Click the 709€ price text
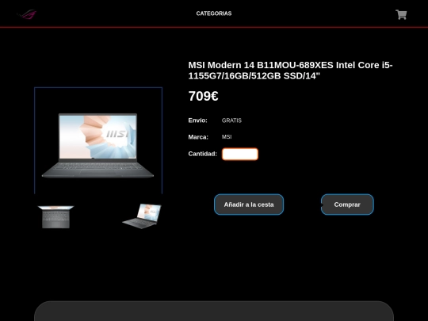The width and height of the screenshot is (428, 321). pos(204,96)
